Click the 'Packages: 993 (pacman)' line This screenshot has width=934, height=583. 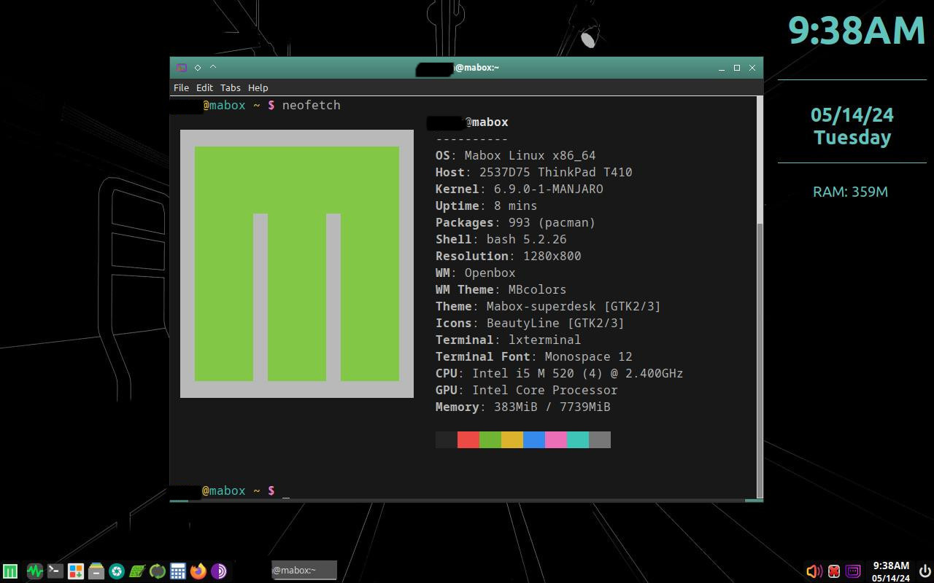pos(515,222)
